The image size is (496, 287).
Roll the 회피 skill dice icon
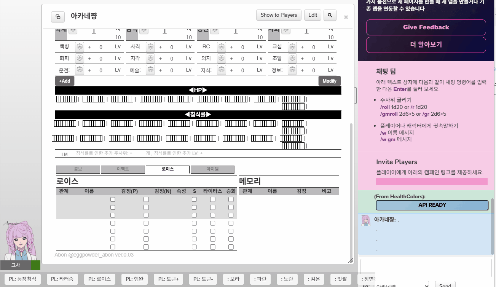click(79, 58)
